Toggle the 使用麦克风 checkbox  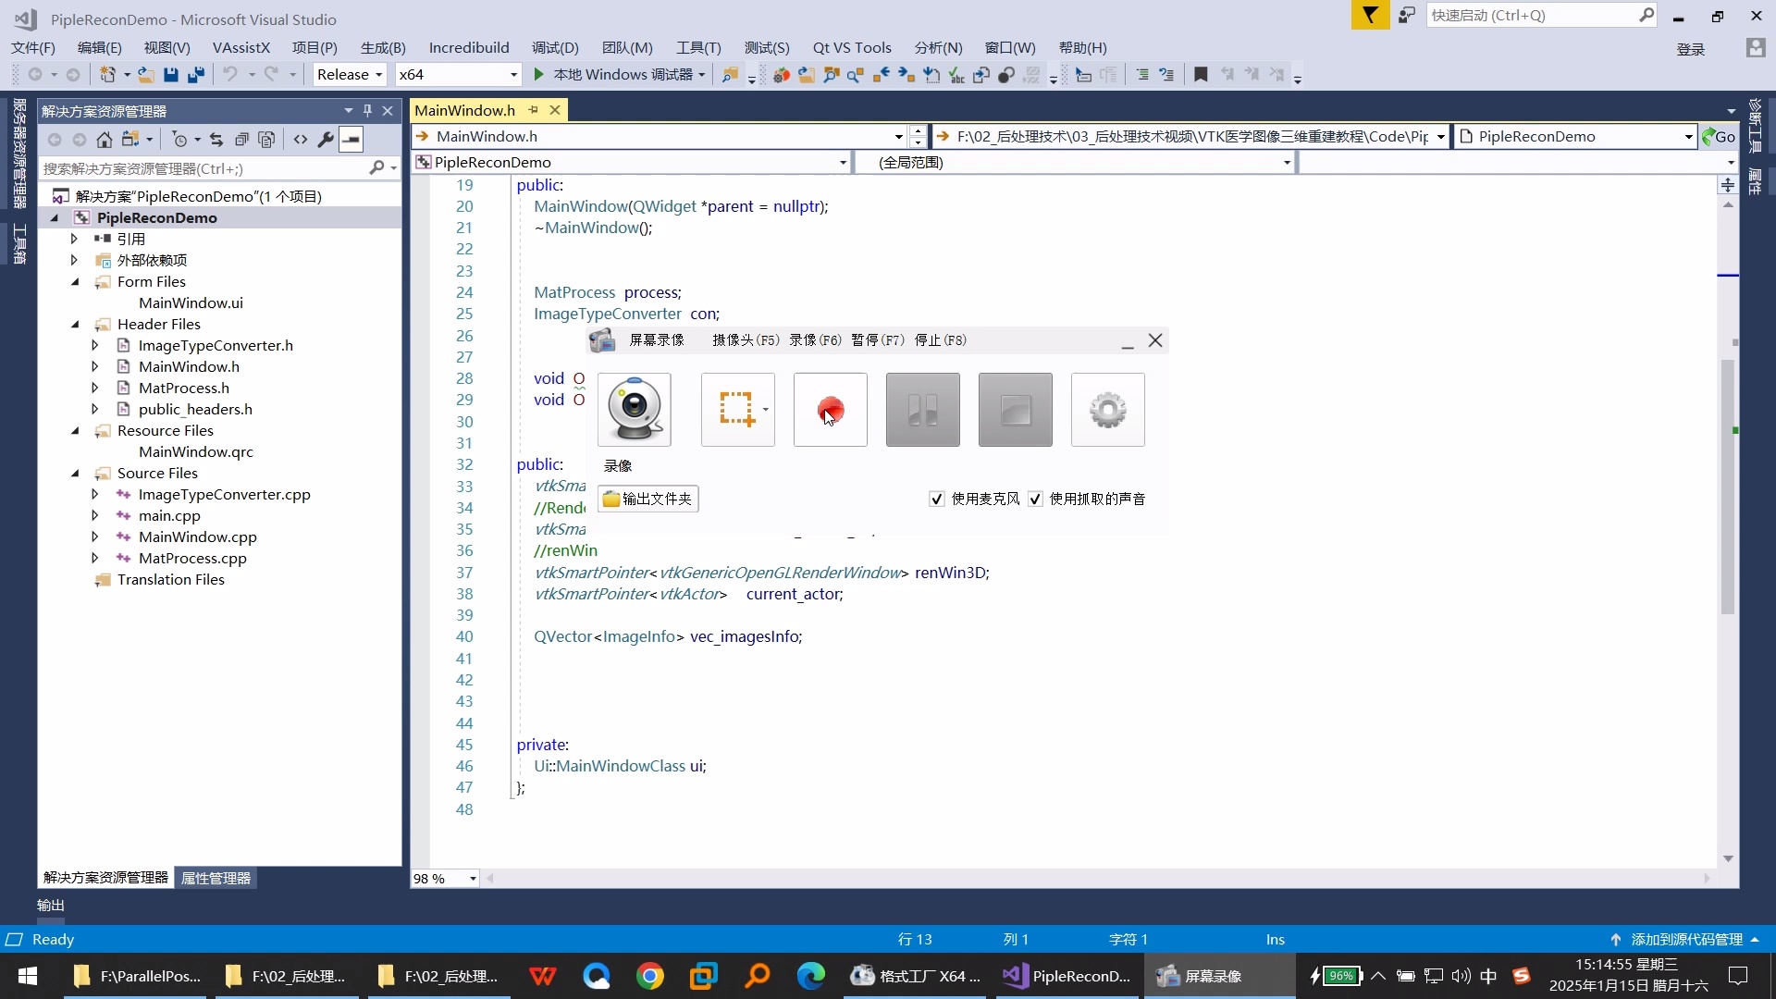[937, 499]
